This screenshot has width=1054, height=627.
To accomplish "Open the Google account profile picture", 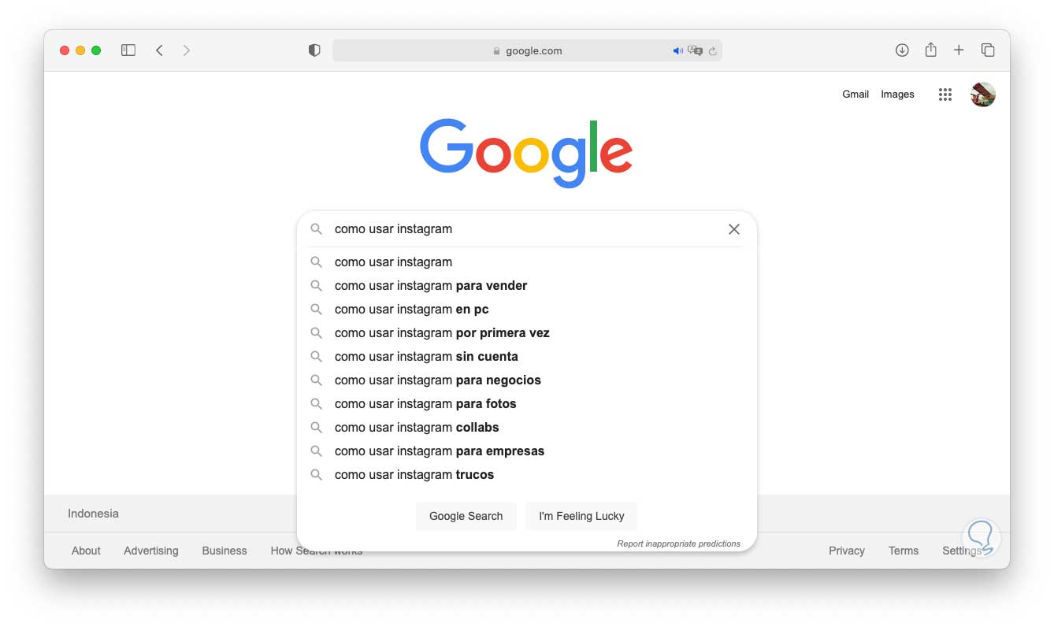I will [x=982, y=95].
